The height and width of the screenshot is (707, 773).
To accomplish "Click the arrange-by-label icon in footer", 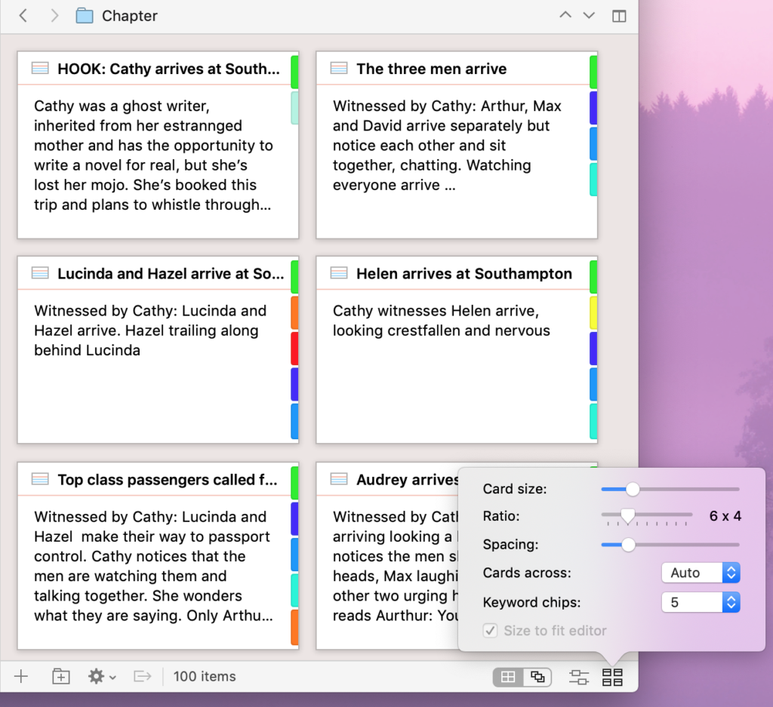I will click(x=579, y=678).
